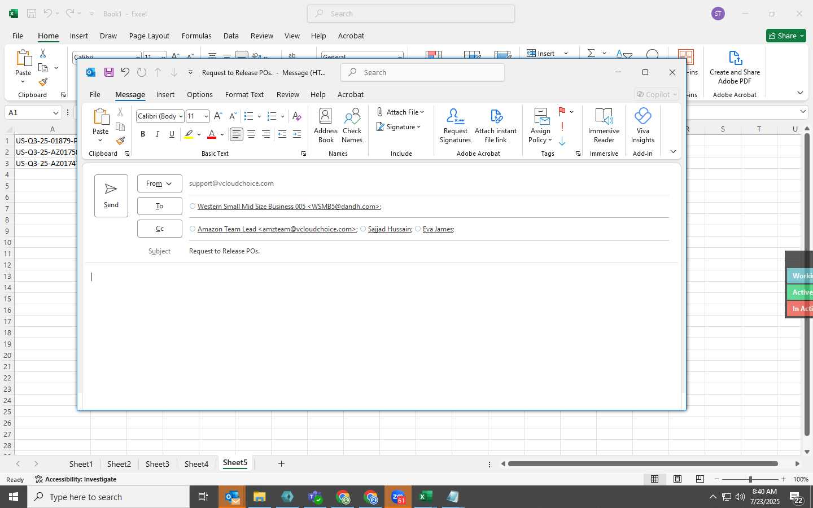Open the Options tab in message
The width and height of the screenshot is (813, 508).
200,94
